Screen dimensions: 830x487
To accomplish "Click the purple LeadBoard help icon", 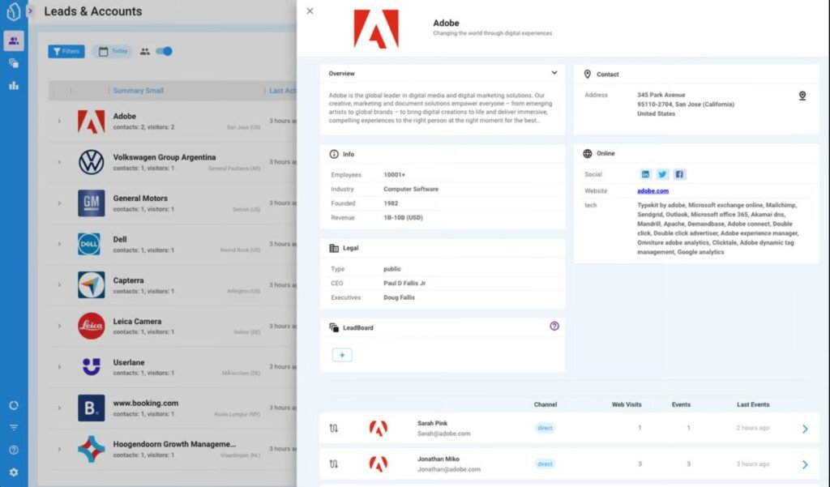I will click(554, 326).
